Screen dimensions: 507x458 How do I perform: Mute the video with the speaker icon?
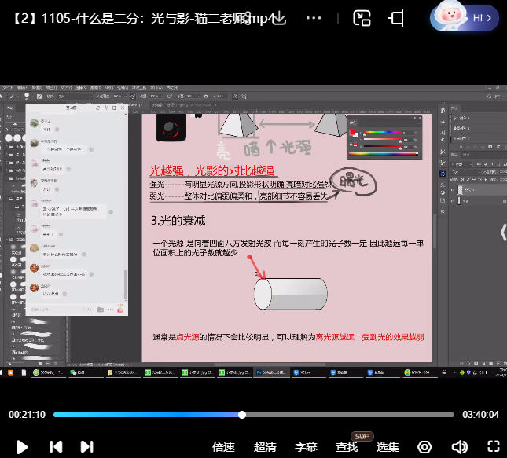459,447
